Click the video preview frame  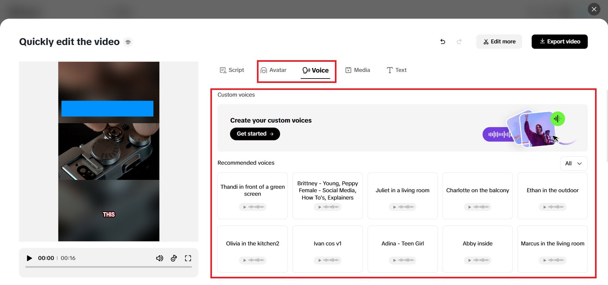click(x=109, y=151)
